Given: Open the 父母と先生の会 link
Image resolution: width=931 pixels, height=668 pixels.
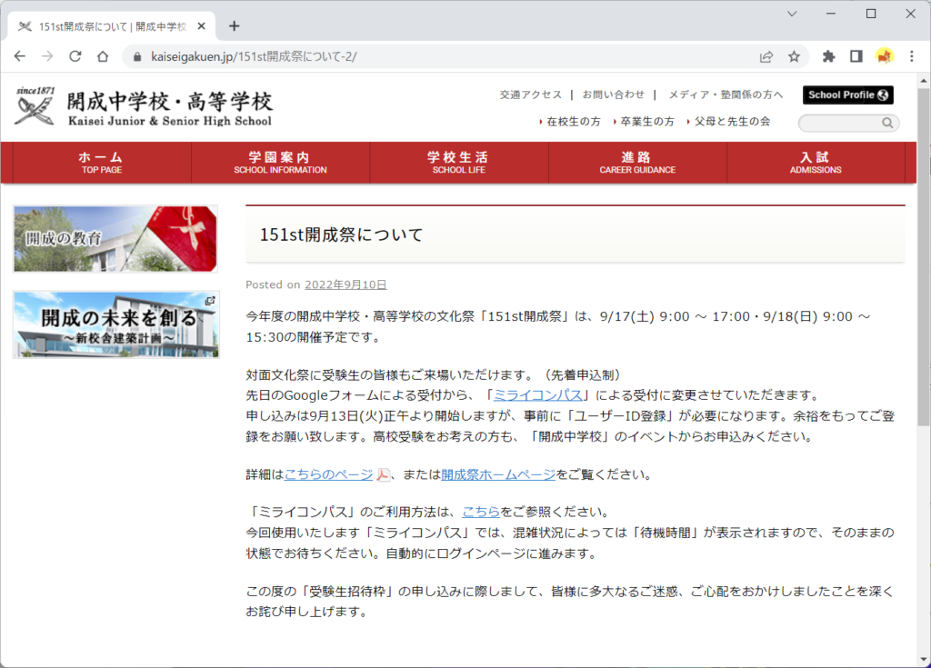Looking at the screenshot, I should (x=732, y=122).
